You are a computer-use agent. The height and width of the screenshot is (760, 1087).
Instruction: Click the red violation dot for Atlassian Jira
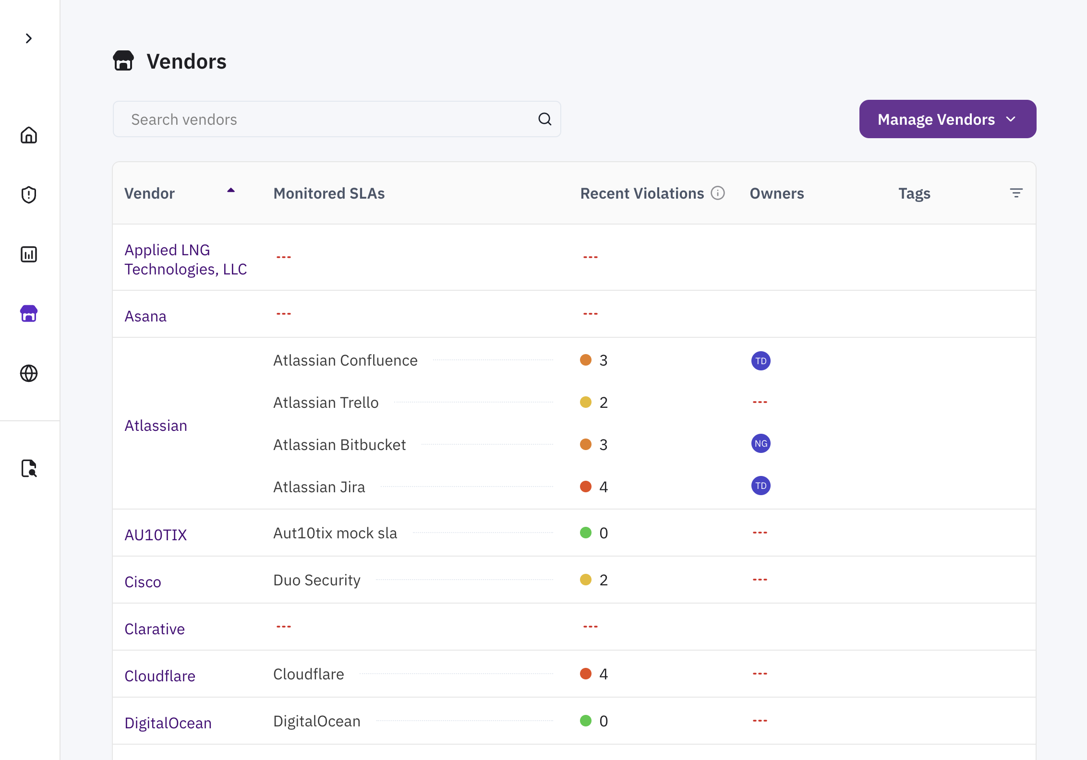tap(585, 487)
